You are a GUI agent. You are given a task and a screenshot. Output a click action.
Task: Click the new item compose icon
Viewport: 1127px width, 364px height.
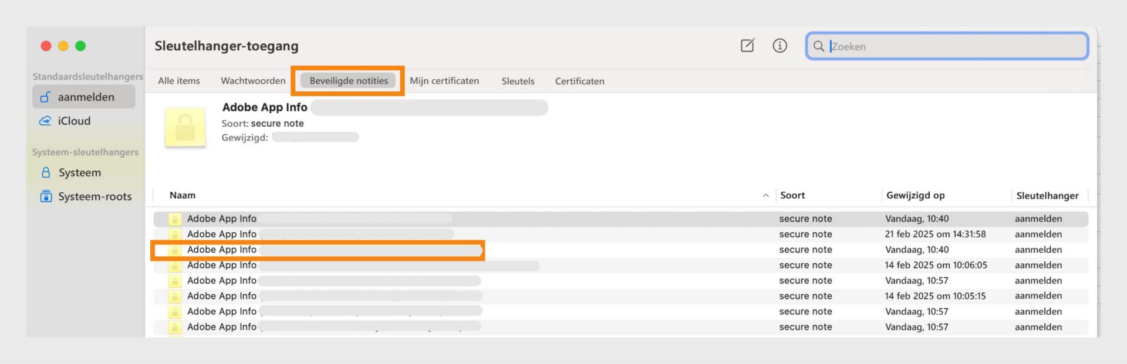747,45
